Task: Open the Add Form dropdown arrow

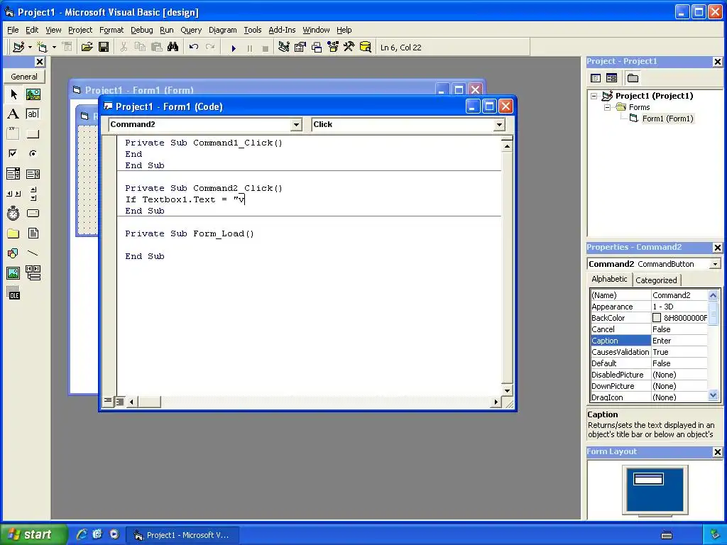Action: click(x=54, y=48)
